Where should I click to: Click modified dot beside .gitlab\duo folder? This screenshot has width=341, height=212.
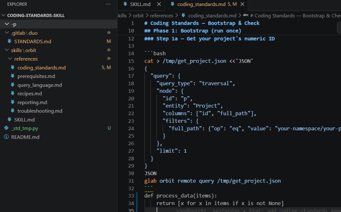click(x=109, y=33)
